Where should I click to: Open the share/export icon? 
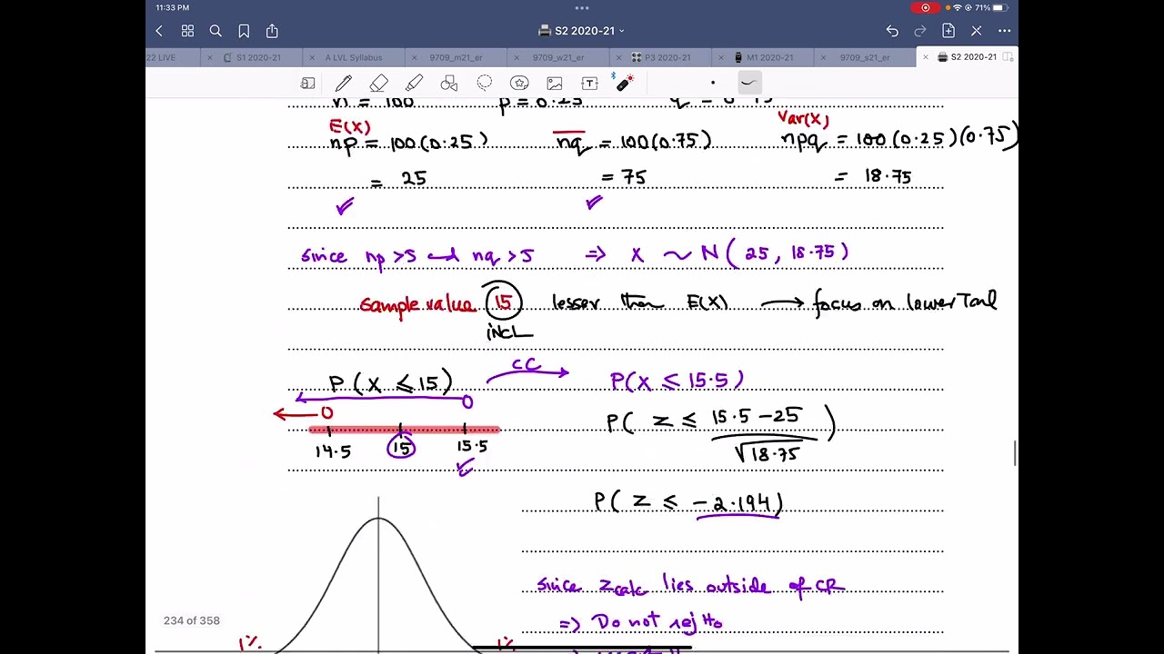coord(272,31)
